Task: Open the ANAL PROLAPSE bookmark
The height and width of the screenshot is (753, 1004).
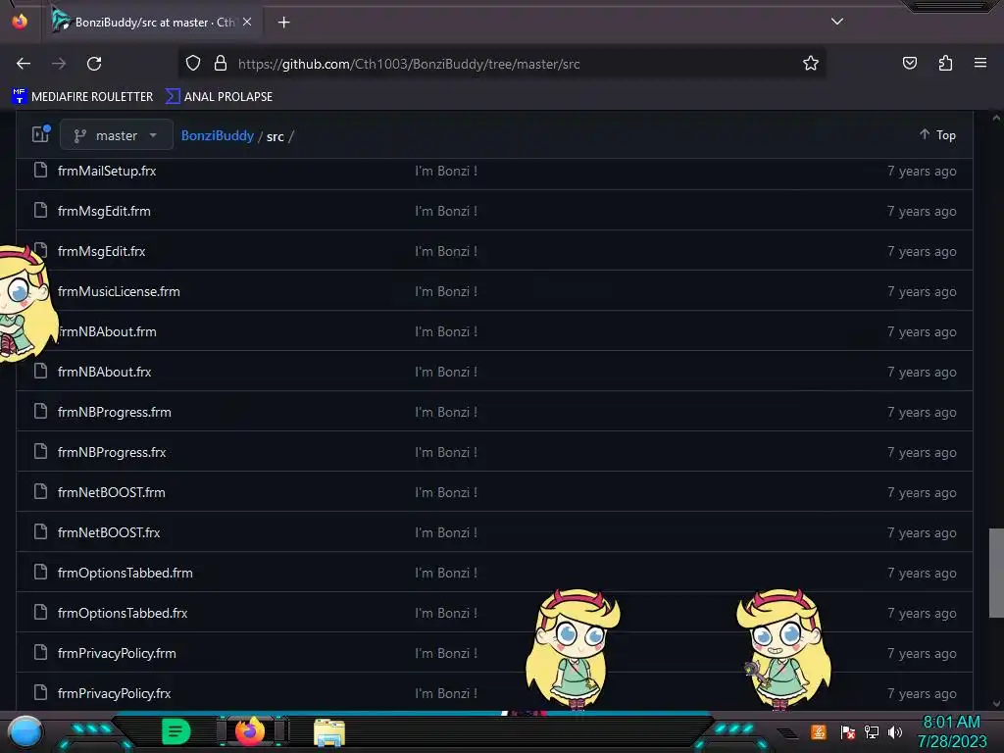Action: point(219,97)
